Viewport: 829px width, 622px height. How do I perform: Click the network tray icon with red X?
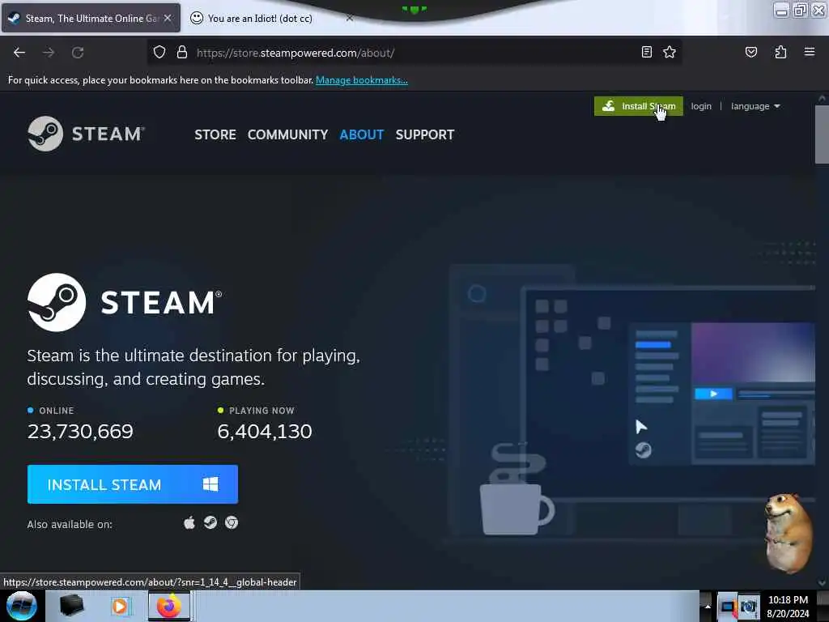coord(729,607)
